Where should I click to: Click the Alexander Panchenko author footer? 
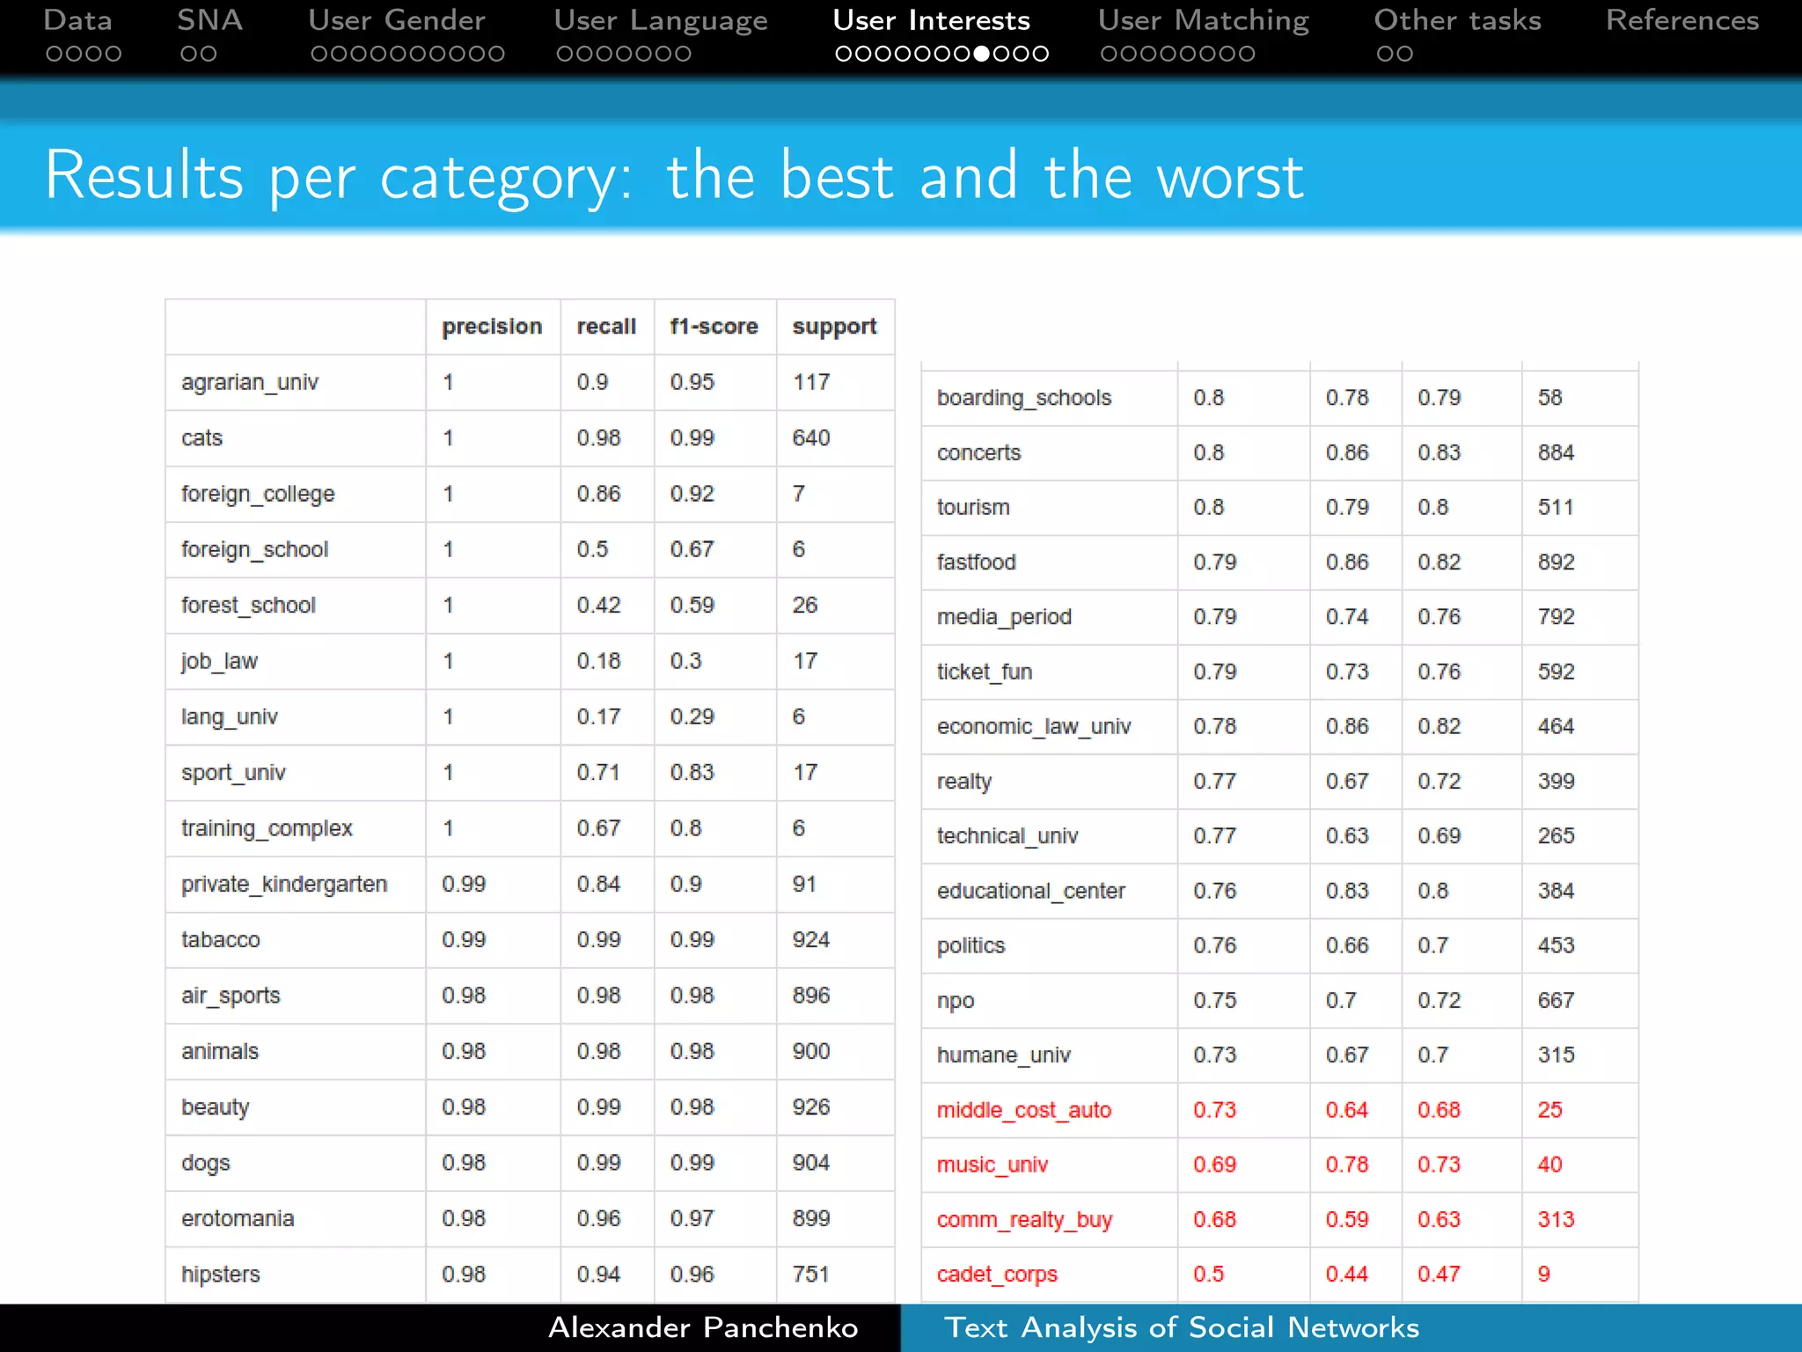(x=702, y=1327)
